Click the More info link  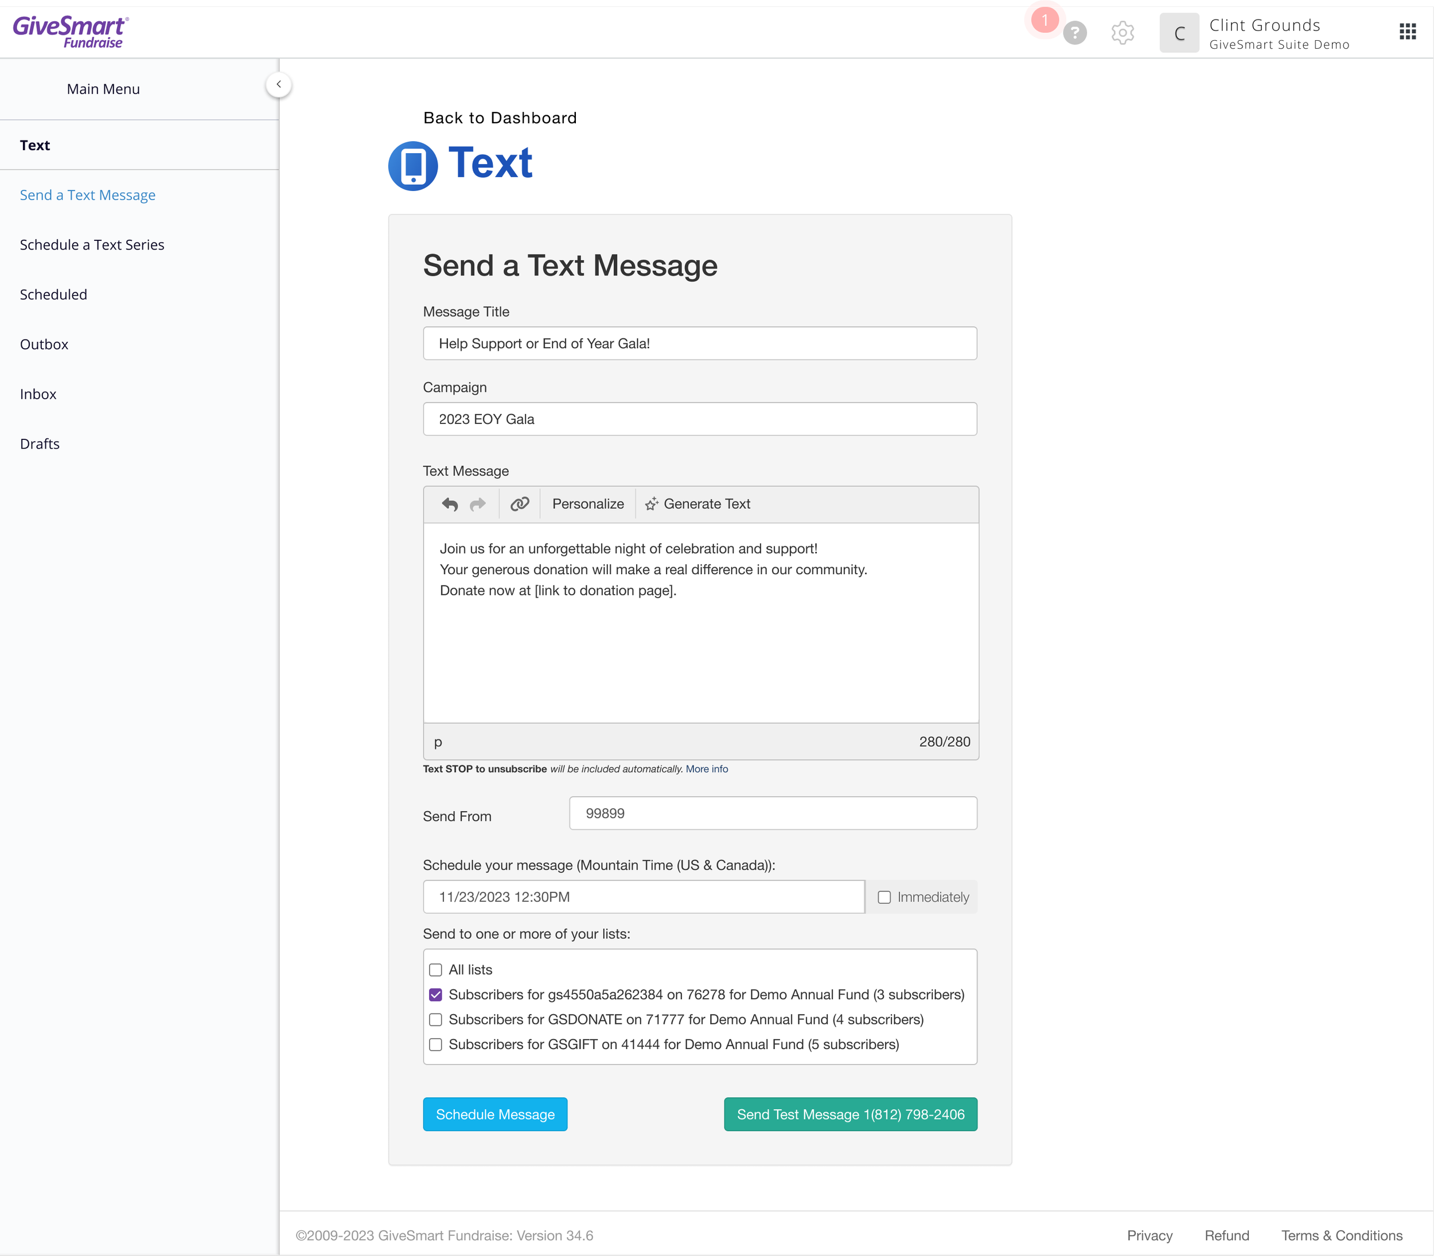tap(707, 769)
